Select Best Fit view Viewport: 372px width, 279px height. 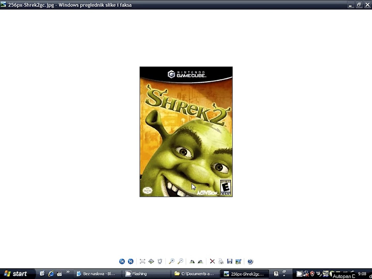[142, 261]
